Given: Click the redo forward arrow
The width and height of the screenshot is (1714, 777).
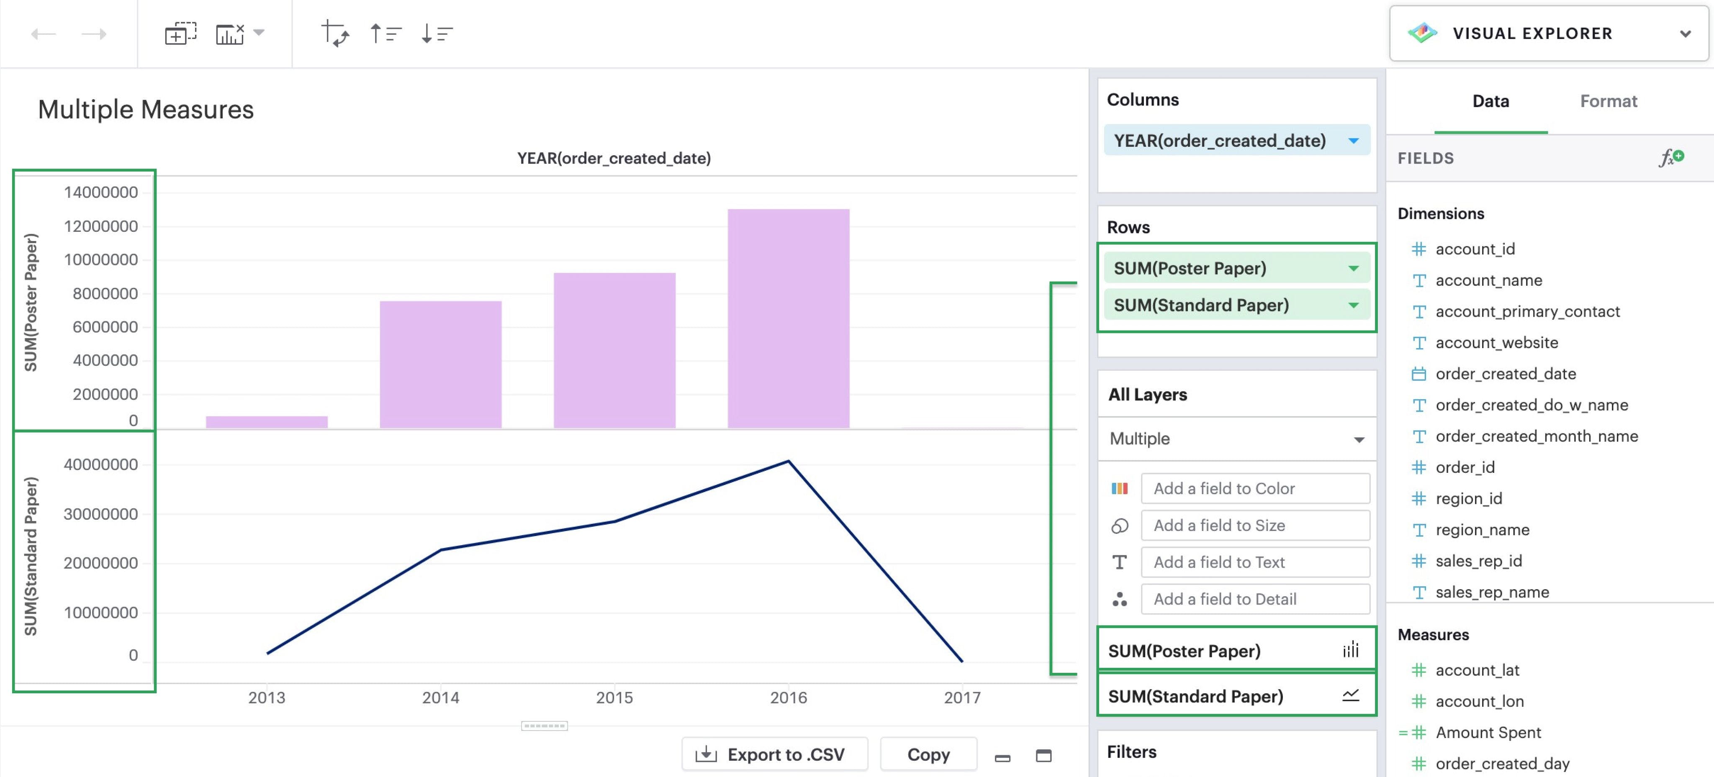Looking at the screenshot, I should pyautogui.click(x=94, y=34).
